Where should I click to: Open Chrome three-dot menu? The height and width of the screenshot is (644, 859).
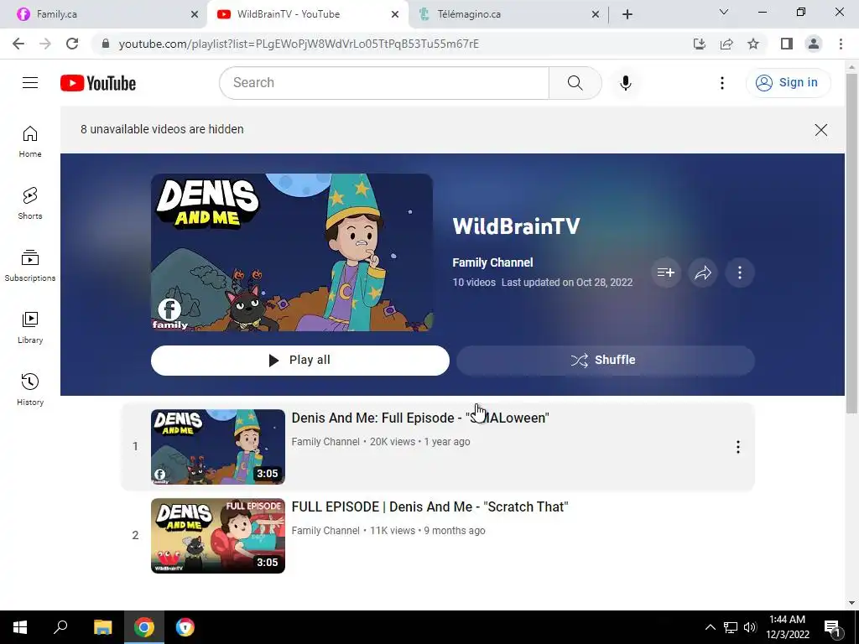pyautogui.click(x=841, y=44)
